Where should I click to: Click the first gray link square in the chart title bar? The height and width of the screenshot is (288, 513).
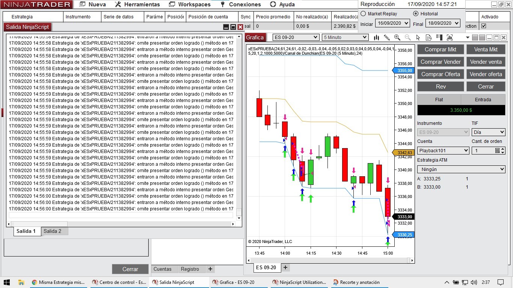pos(475,37)
